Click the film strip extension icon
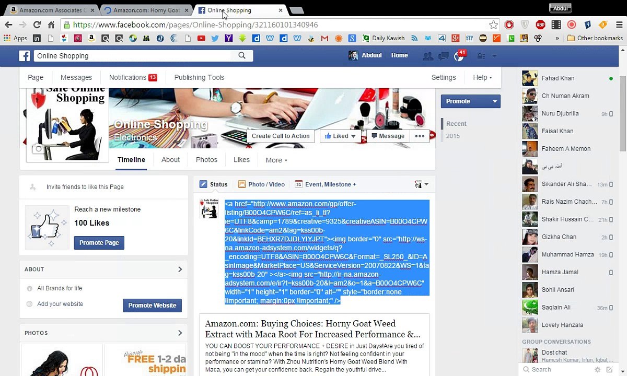 [x=556, y=25]
